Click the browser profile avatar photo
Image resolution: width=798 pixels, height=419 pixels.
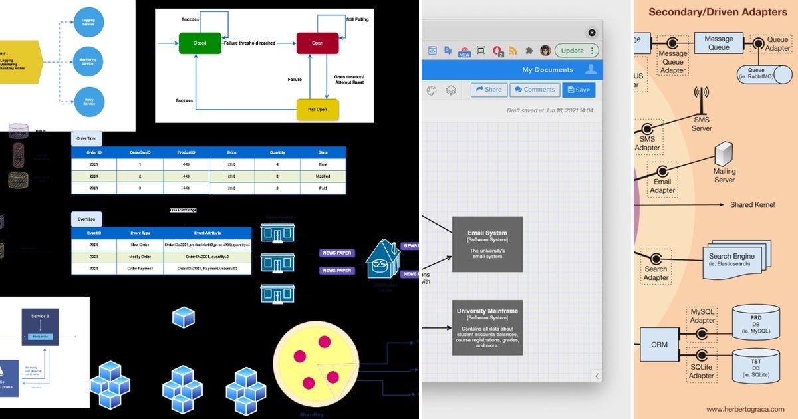[546, 51]
